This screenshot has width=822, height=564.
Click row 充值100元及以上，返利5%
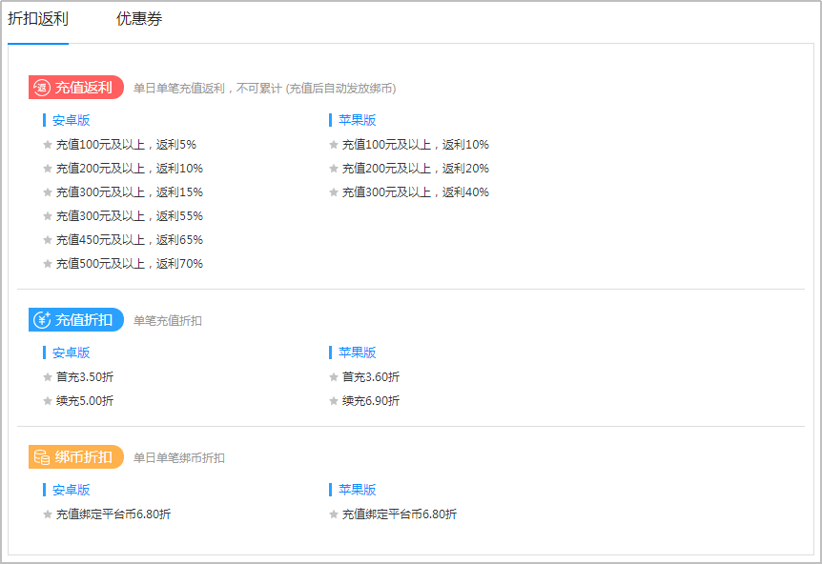126,145
